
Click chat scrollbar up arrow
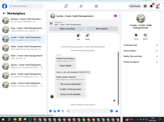(118, 34)
